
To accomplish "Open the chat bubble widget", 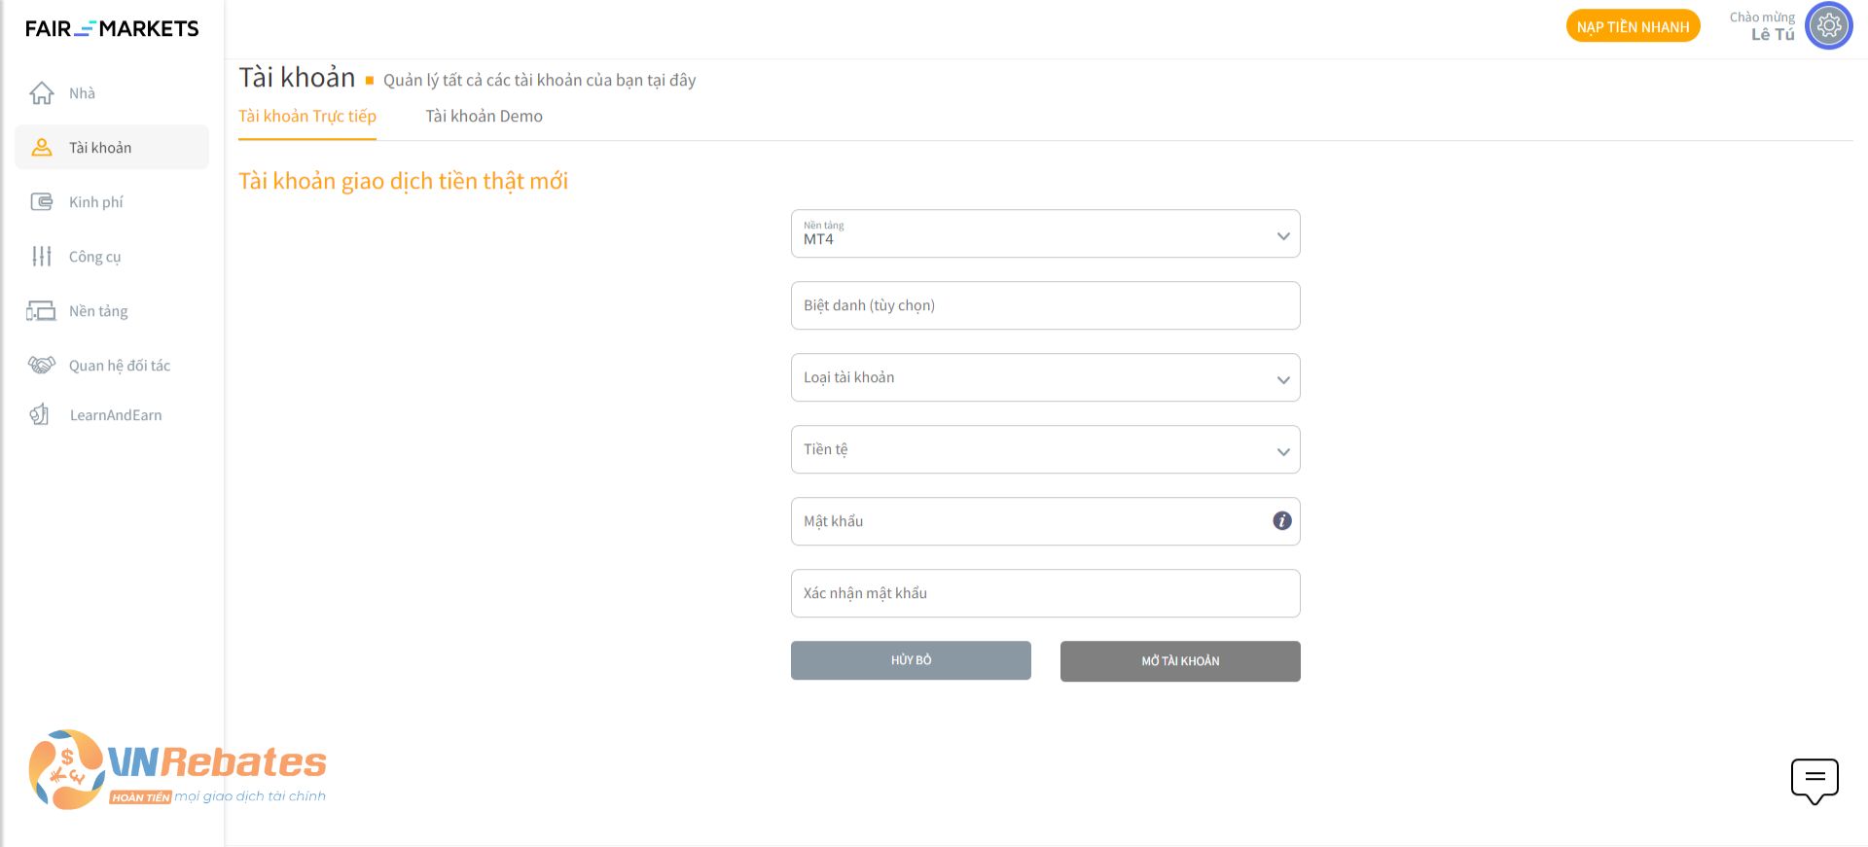I will pos(1814,782).
